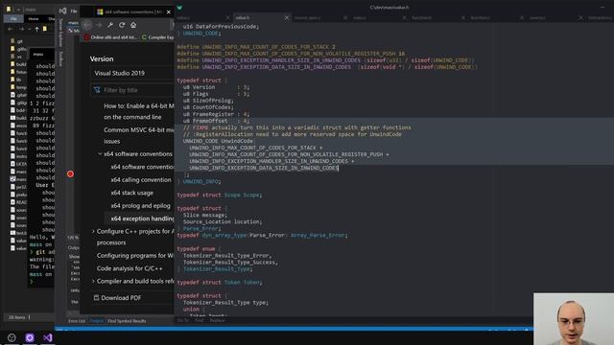Click the Visual Studio taskbar icon
Screen dimensions: 614x345
[x=48, y=337]
